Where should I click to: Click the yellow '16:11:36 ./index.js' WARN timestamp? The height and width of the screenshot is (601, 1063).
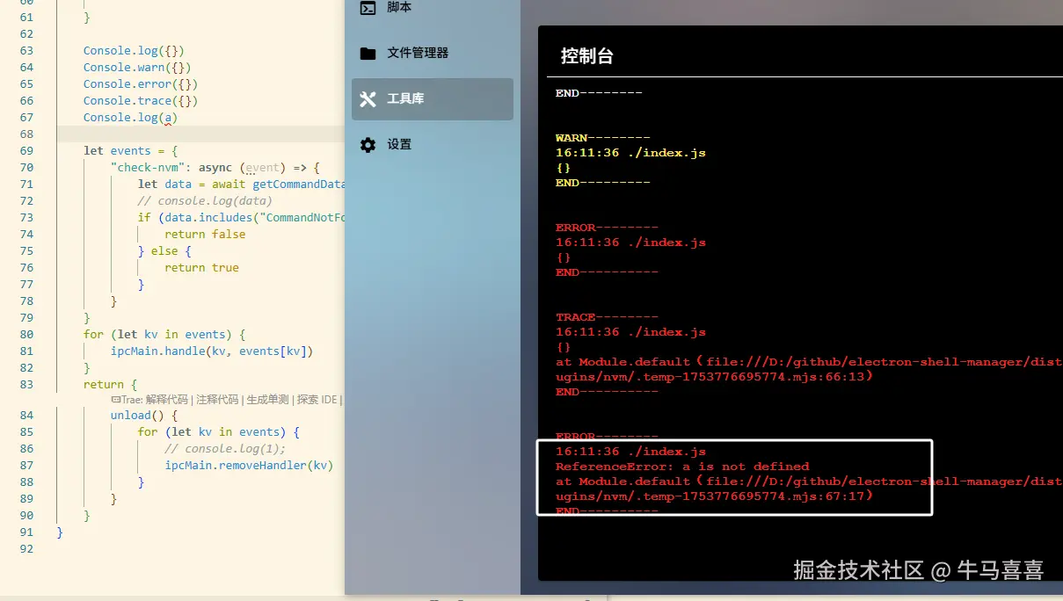(x=630, y=153)
